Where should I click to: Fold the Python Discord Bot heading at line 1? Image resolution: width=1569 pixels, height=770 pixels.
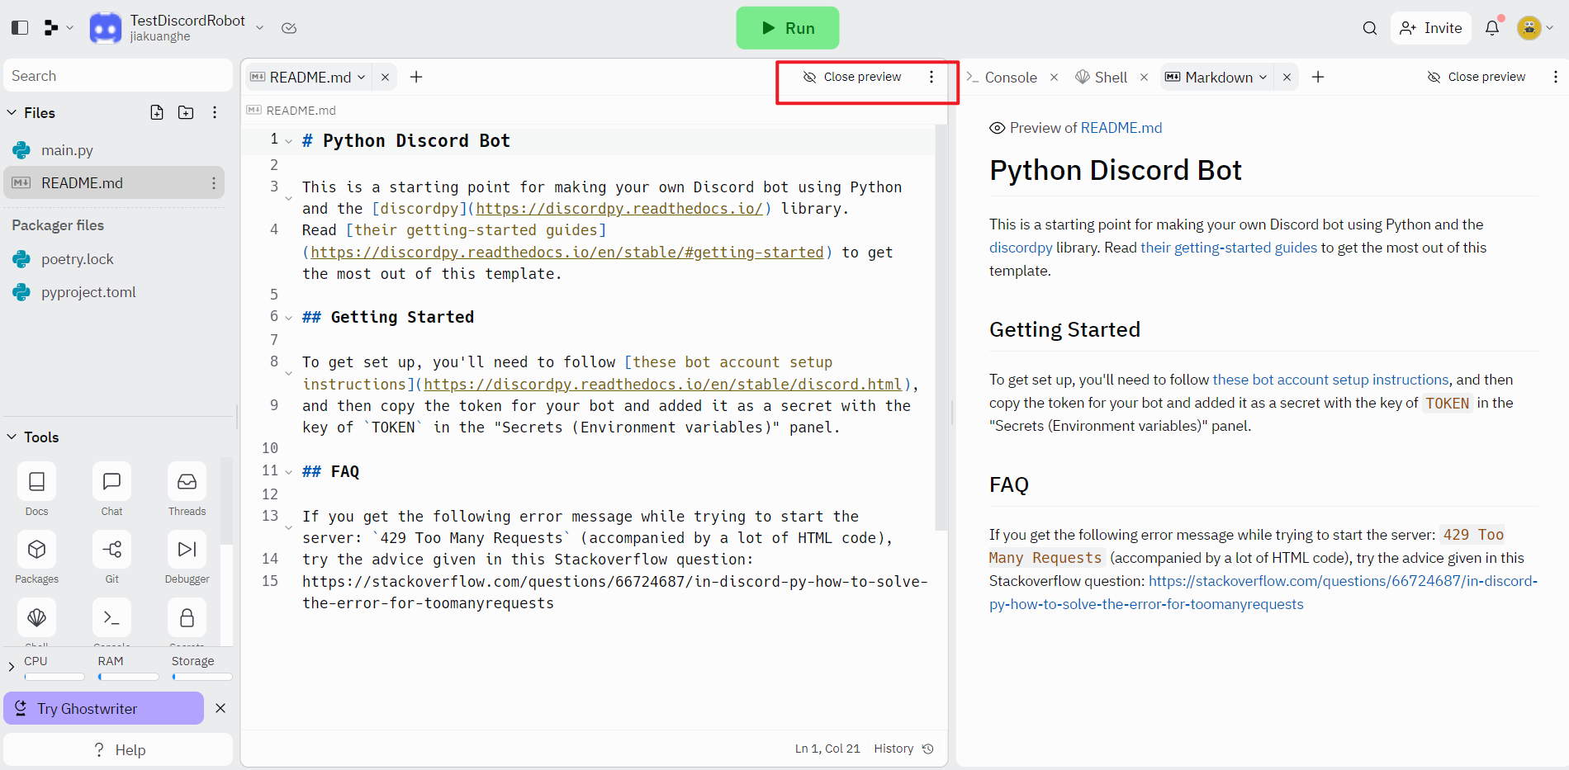288,141
